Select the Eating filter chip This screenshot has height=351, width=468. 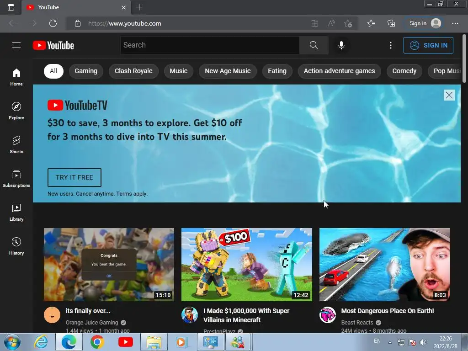[277, 71]
